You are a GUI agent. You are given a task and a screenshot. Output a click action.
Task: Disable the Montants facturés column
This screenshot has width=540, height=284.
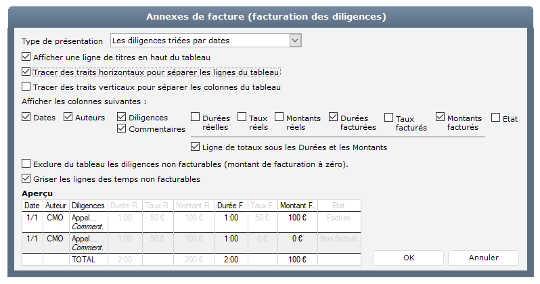pyautogui.click(x=441, y=116)
